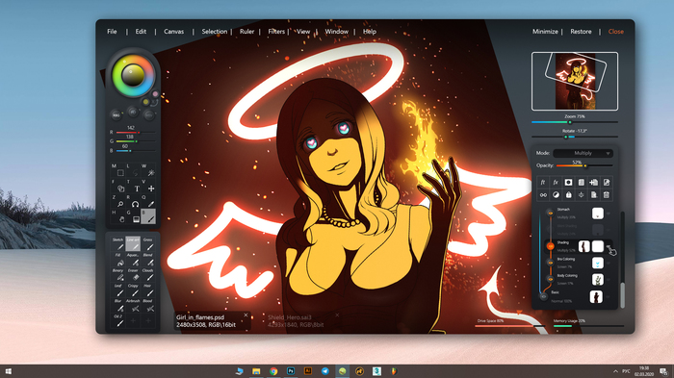
Task: Open the Edit menu
Action: pos(141,32)
